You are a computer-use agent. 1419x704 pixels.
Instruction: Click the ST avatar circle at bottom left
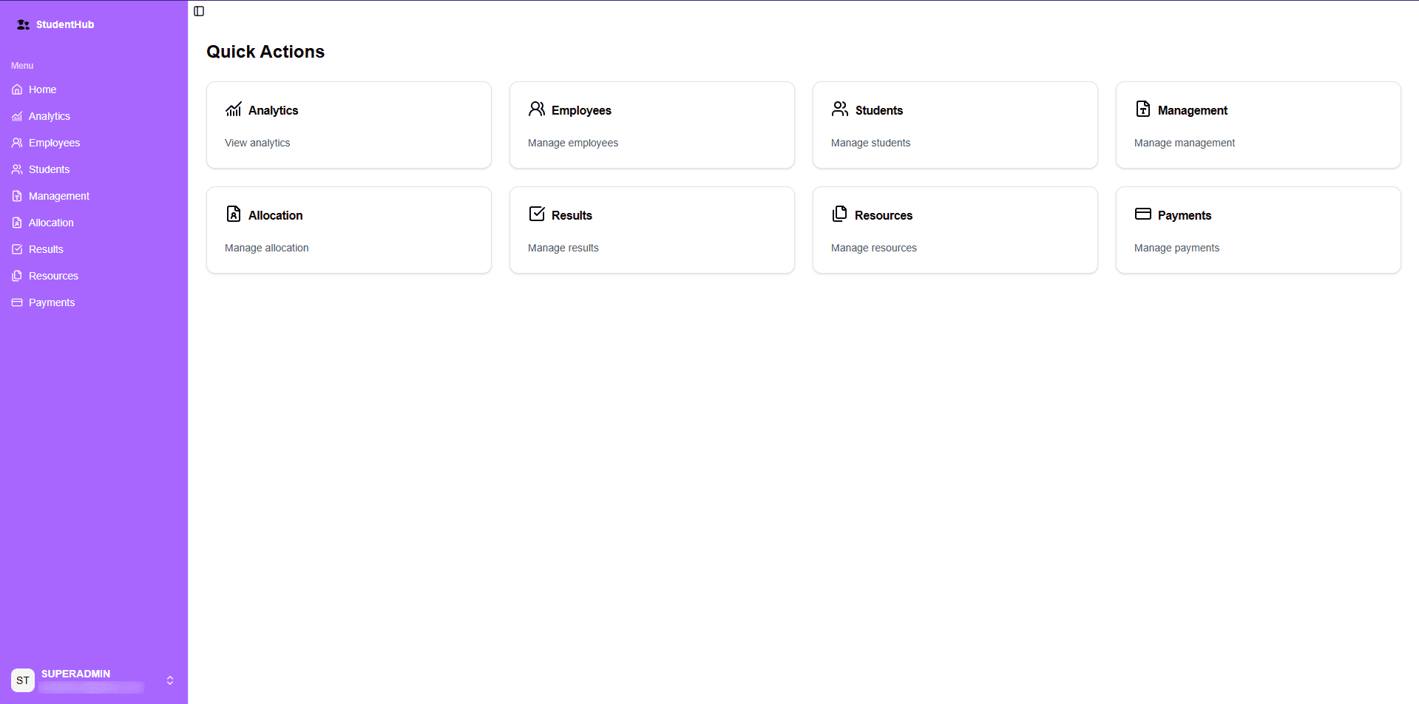(23, 680)
